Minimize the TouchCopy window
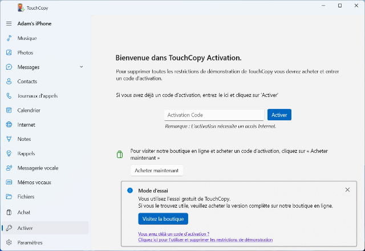 click(x=323, y=6)
